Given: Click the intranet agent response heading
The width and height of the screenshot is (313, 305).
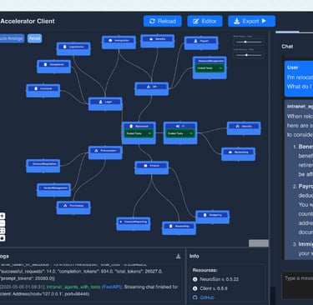Looking at the screenshot, I should point(300,107).
